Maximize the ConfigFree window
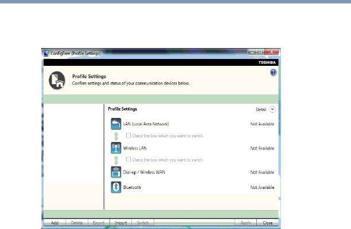351x229 pixels. [x=260, y=52]
